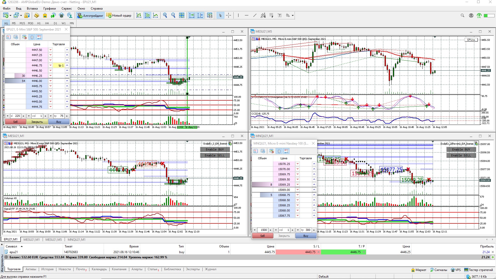The image size is (496, 279).
Task: Toggle chart auto scroll icon
Action: (192, 16)
